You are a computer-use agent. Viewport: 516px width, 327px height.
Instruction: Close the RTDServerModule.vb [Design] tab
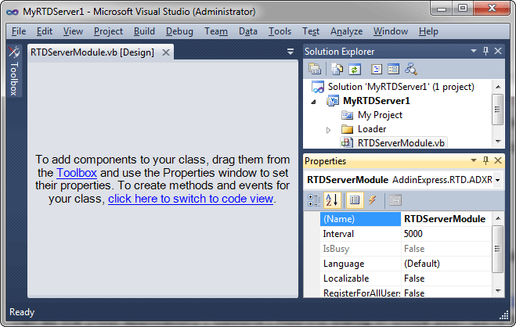click(166, 52)
